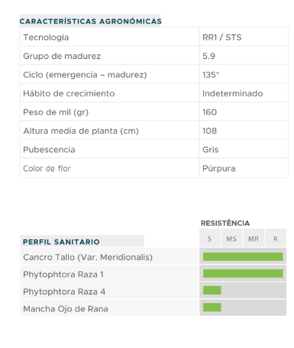Click the Phytophtora Raza 1 green bar
Viewport: 294px width, 348px height.
[x=243, y=274]
